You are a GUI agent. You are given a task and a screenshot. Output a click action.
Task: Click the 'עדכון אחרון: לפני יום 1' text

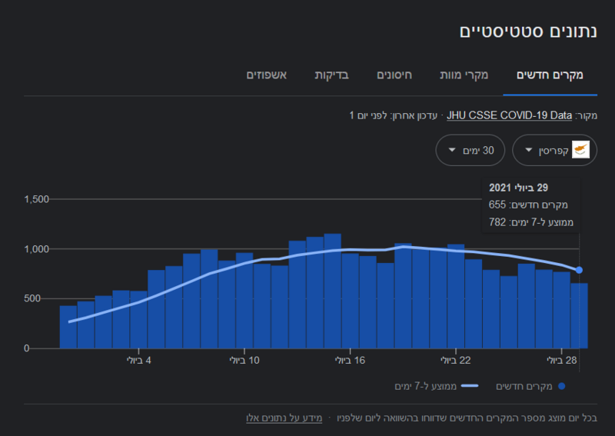[394, 115]
